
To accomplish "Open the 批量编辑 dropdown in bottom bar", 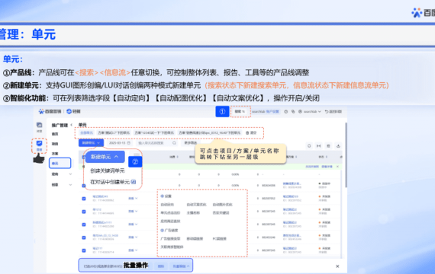I will (181, 266).
